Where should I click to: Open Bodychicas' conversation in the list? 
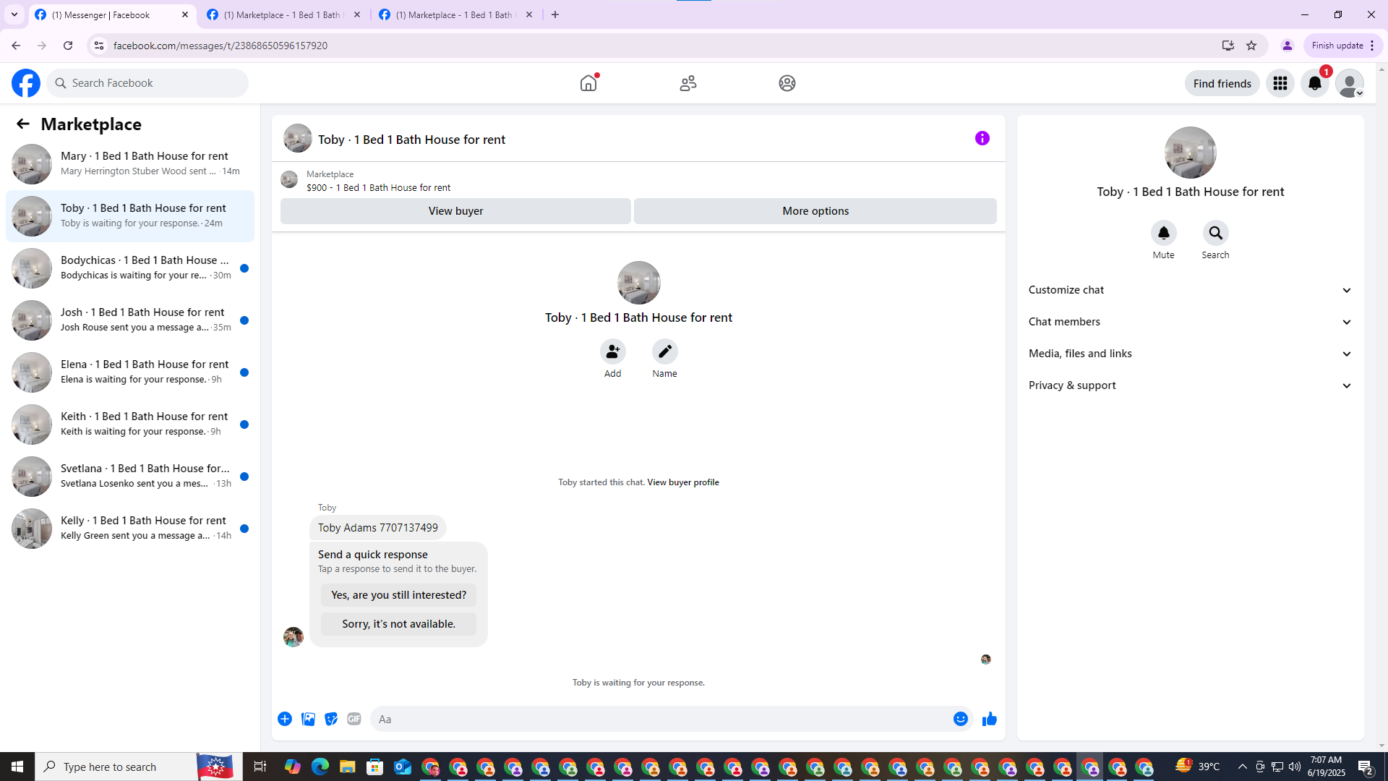coord(130,268)
